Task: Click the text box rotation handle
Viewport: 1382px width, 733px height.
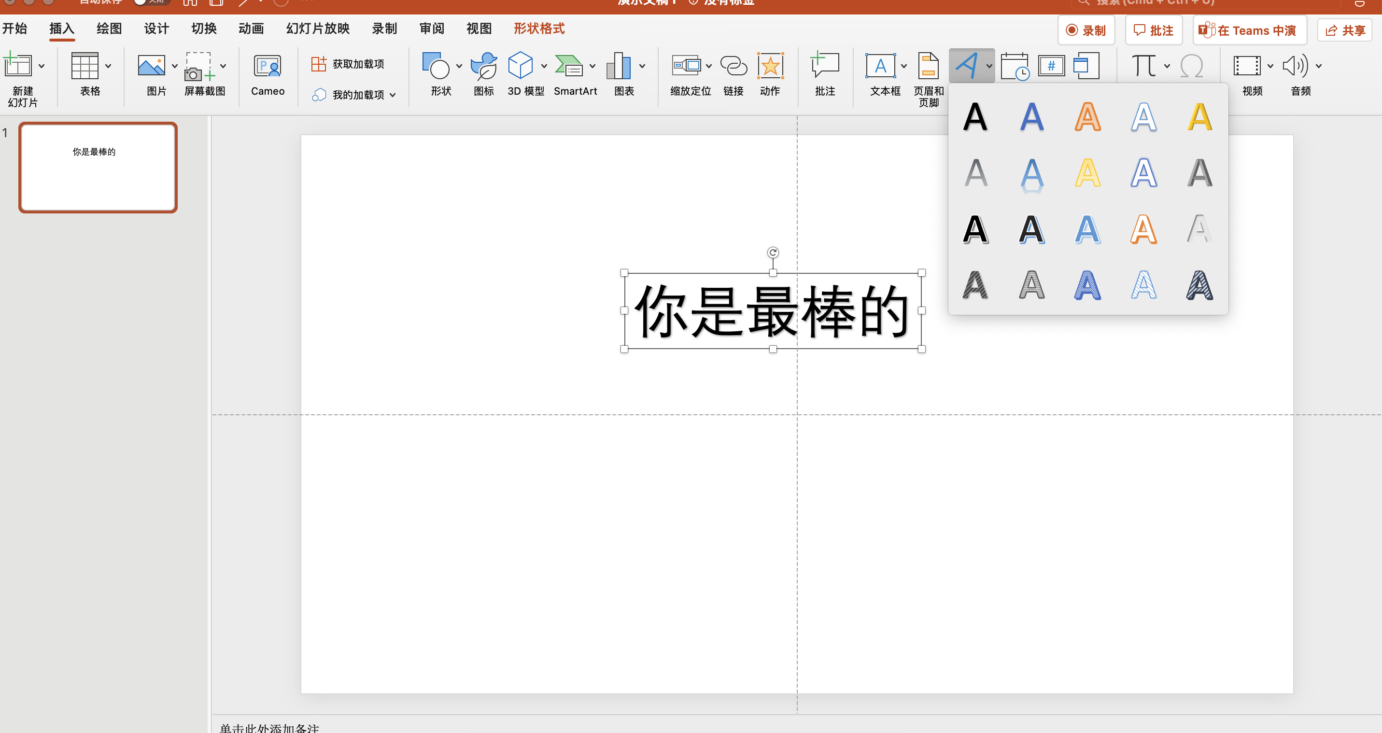Action: (773, 252)
